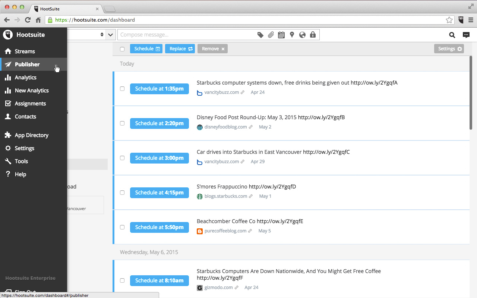Expand the profile picker dropdown arrow
The image size is (477, 298).
click(x=111, y=35)
